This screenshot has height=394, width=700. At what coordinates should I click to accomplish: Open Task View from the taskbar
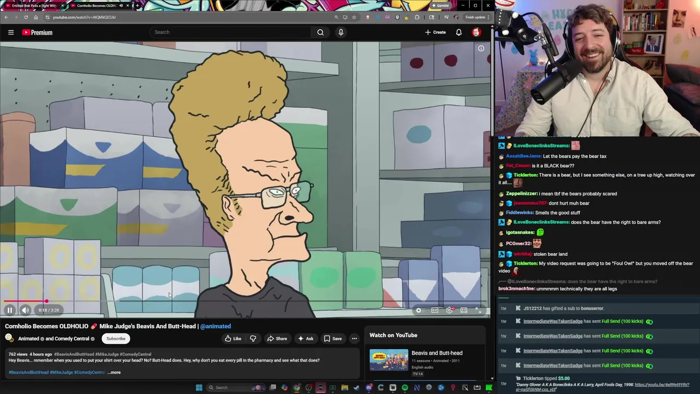pyautogui.click(x=273, y=388)
